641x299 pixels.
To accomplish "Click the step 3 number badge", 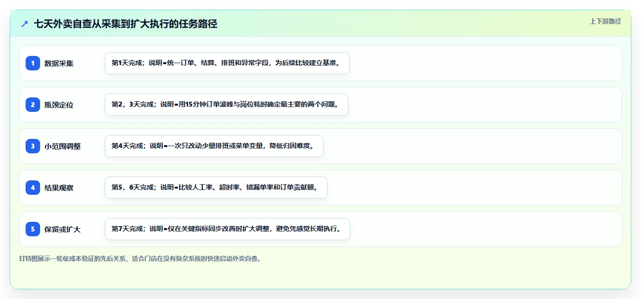I will click(x=33, y=146).
